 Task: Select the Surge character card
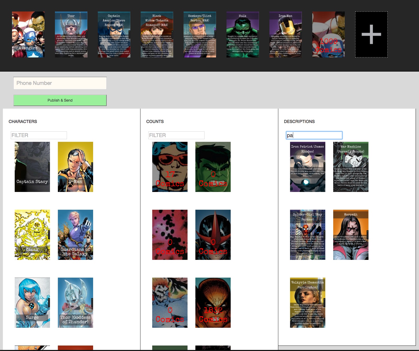(32, 303)
